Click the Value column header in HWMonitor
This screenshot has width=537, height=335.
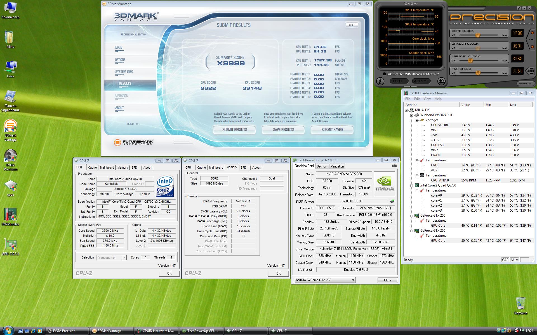coord(471,105)
